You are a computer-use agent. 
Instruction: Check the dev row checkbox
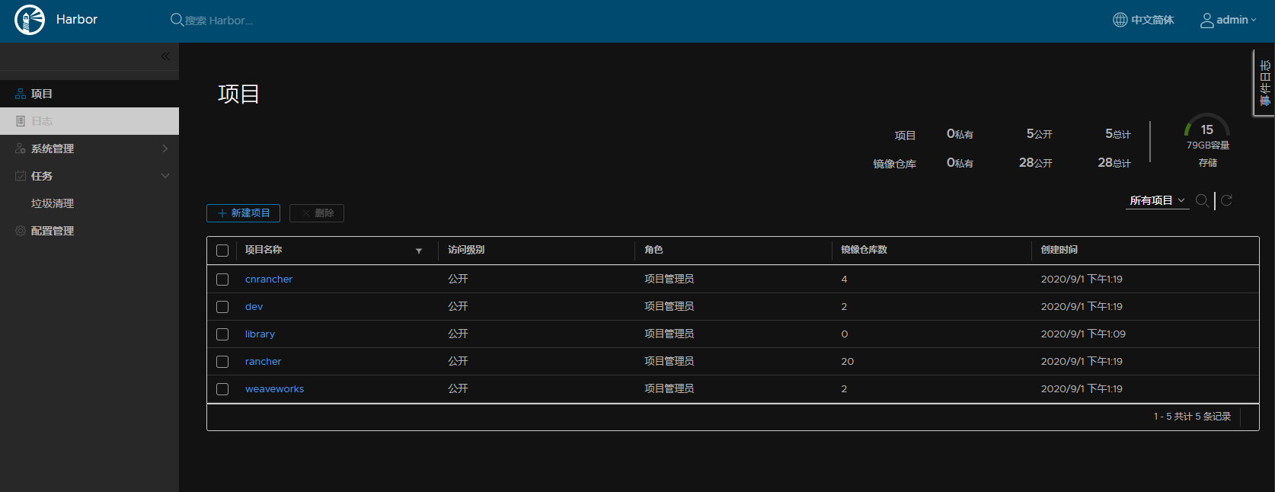coord(222,307)
